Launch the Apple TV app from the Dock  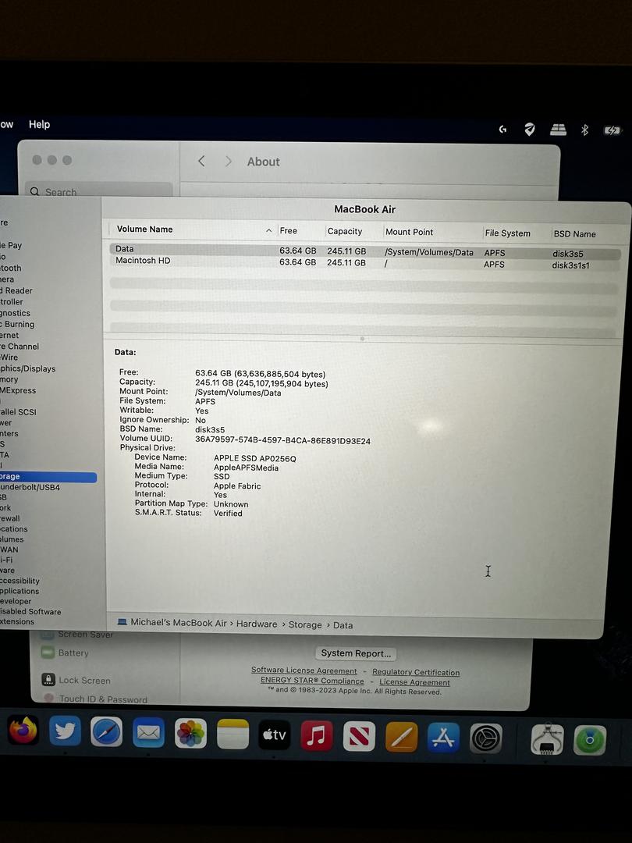coord(274,735)
